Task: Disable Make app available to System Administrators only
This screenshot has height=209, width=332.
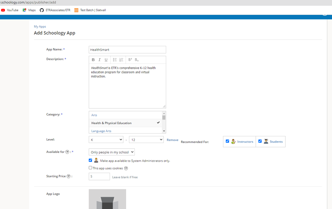Action: [90, 160]
